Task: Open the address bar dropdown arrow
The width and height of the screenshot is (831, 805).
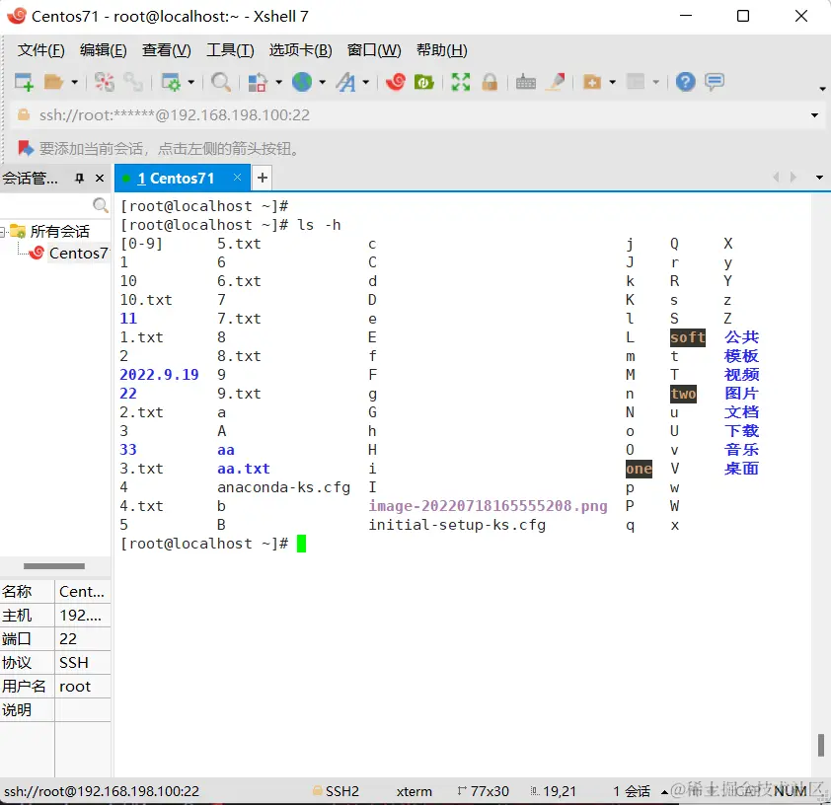Action: (814, 115)
